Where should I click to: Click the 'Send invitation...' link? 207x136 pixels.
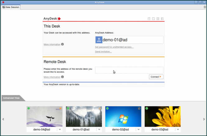coord(103,52)
